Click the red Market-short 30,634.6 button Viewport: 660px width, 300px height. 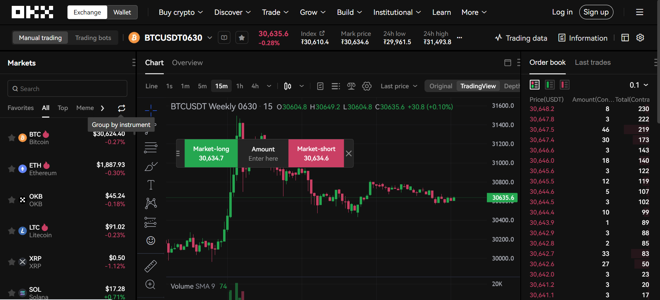pyautogui.click(x=316, y=153)
